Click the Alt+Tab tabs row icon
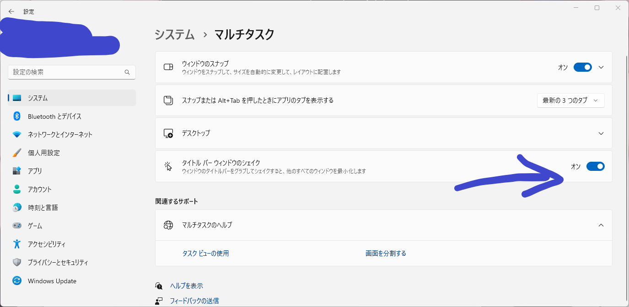 168,101
